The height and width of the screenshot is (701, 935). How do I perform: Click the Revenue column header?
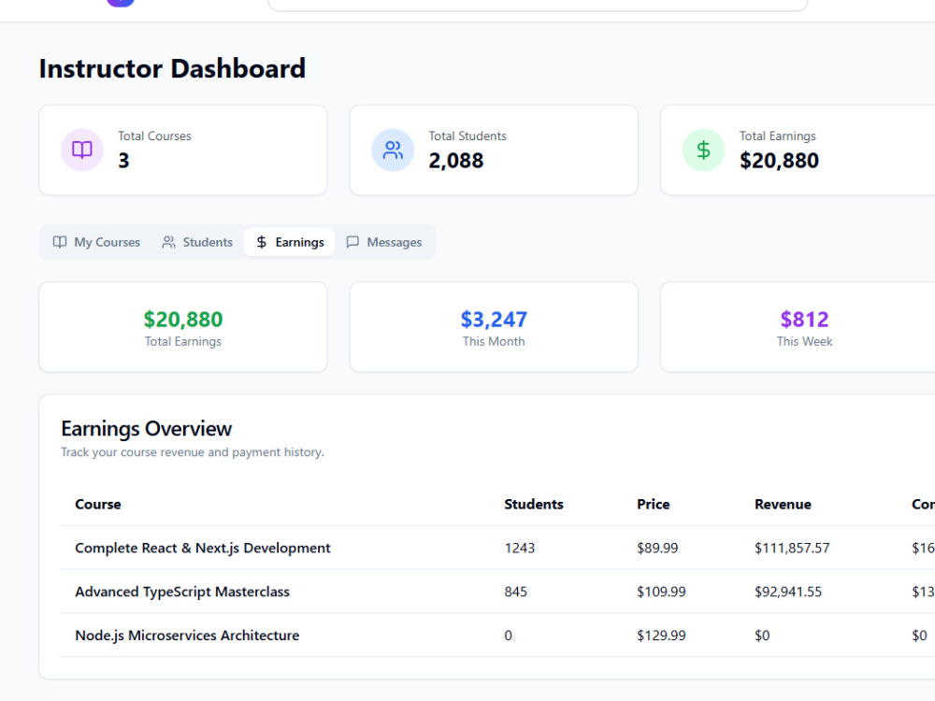(783, 505)
